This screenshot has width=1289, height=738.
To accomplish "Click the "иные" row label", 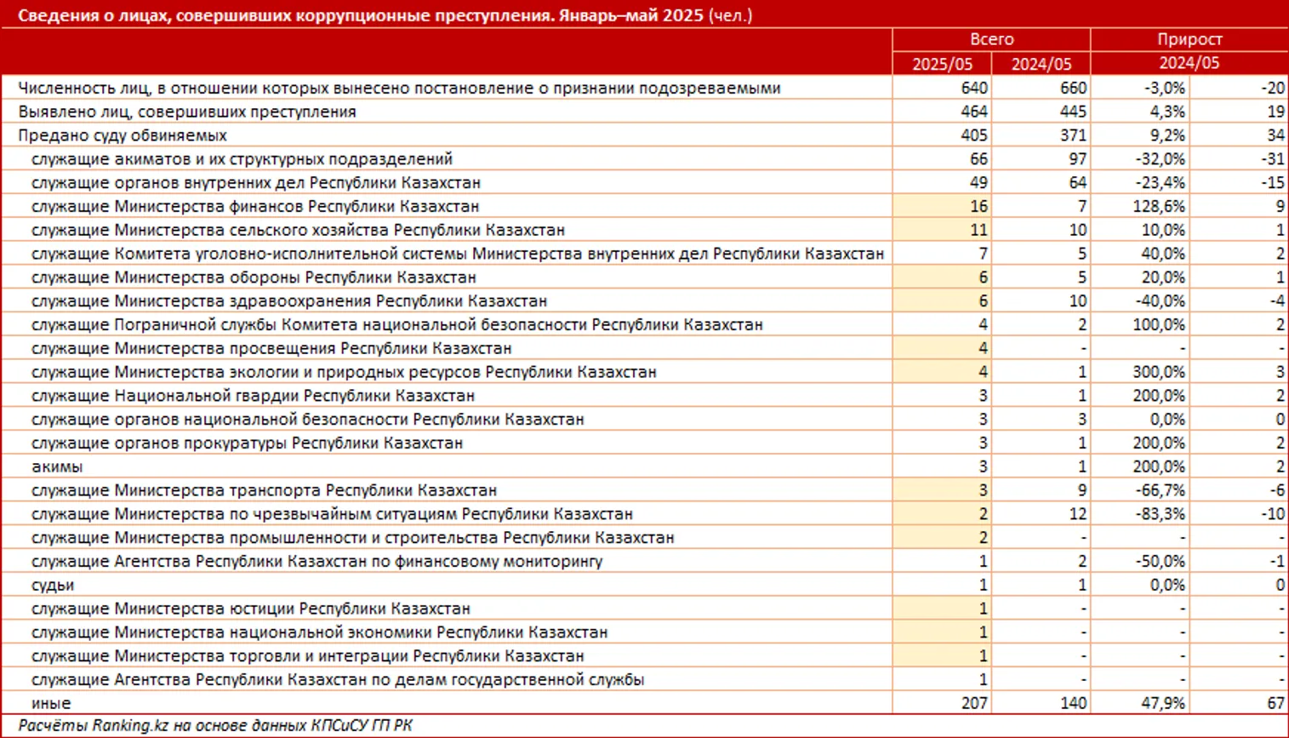I will coord(51,703).
